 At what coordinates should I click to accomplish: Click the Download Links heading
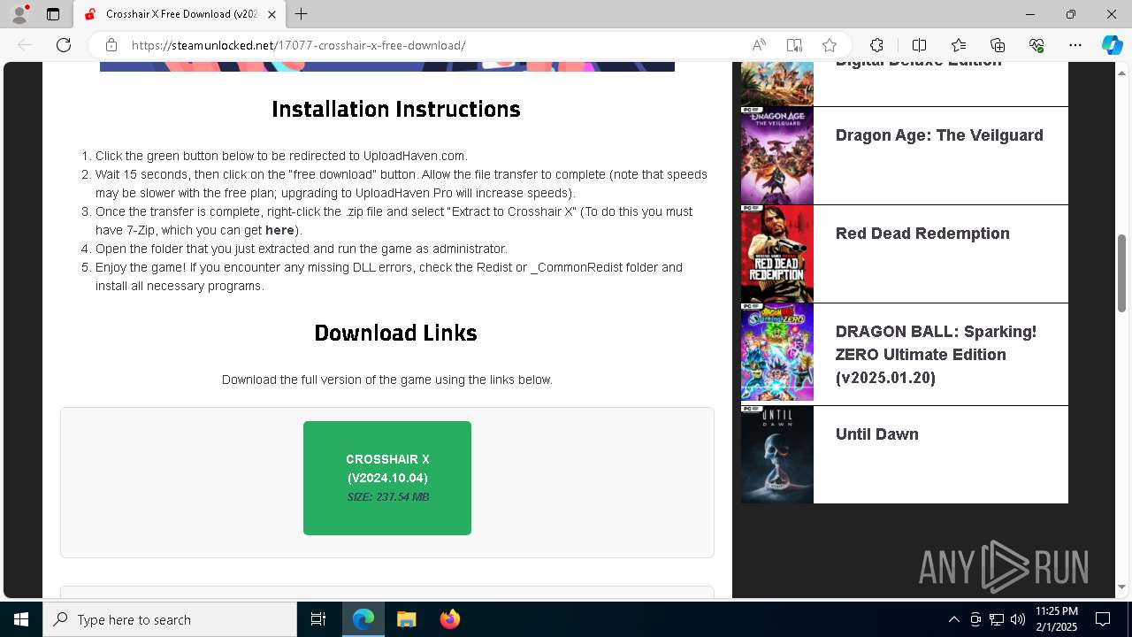point(395,333)
